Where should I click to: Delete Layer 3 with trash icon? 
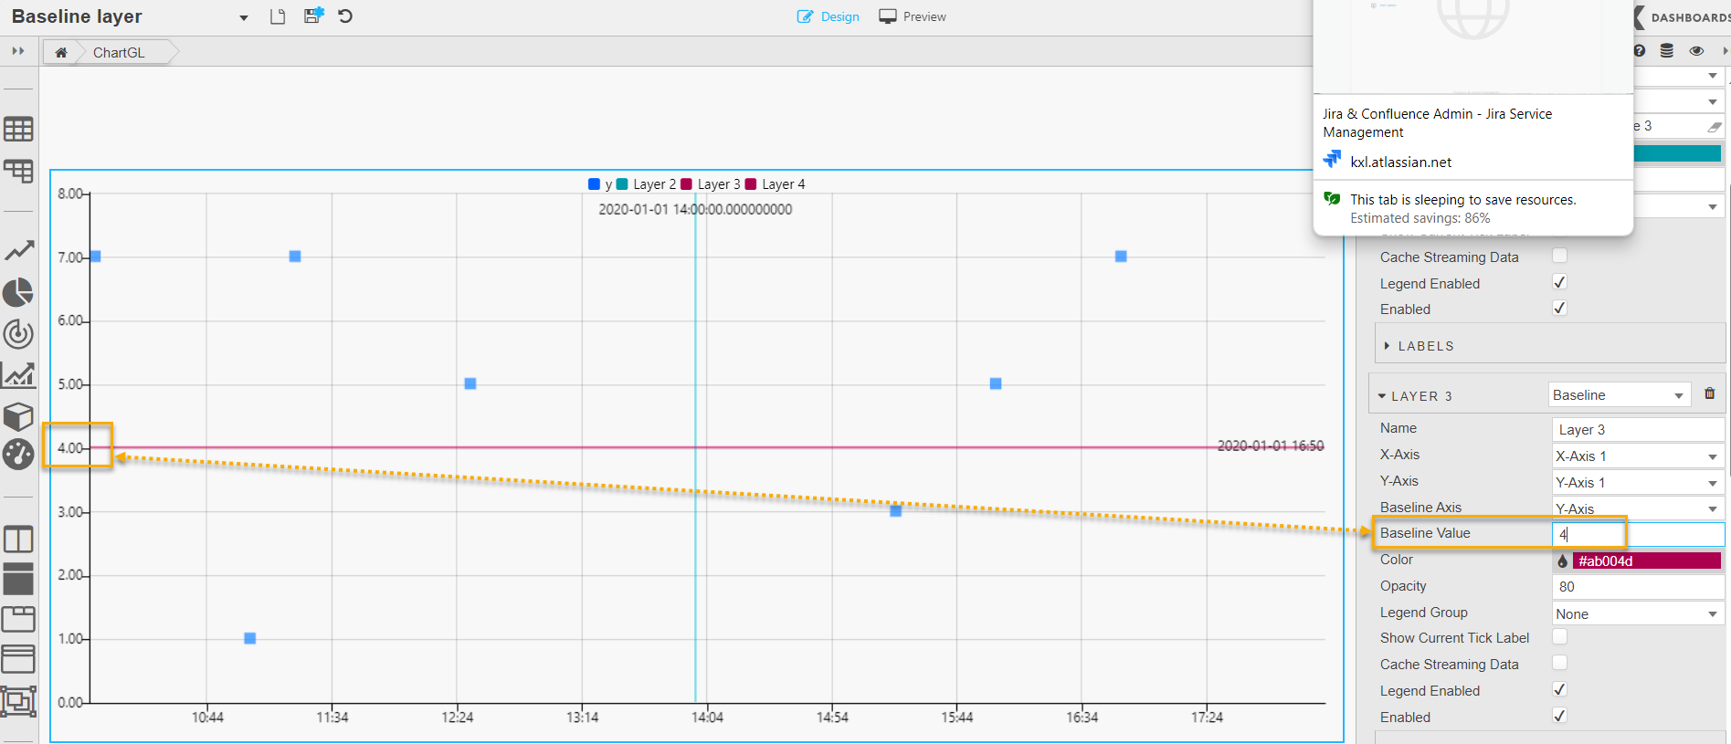click(x=1709, y=394)
